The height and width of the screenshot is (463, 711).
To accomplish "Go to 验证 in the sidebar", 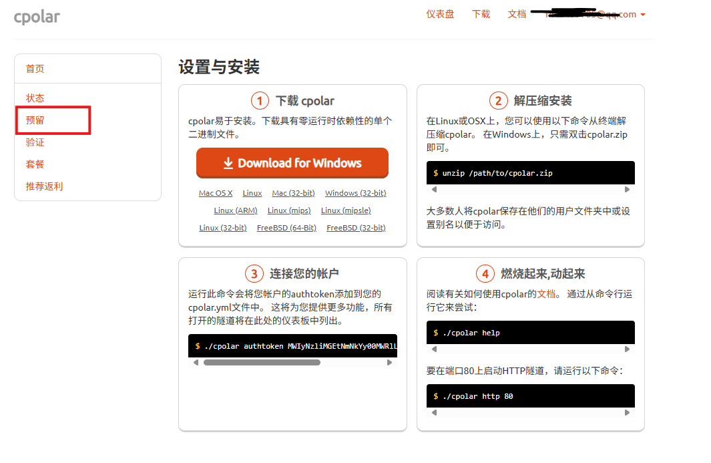I will (x=35, y=142).
